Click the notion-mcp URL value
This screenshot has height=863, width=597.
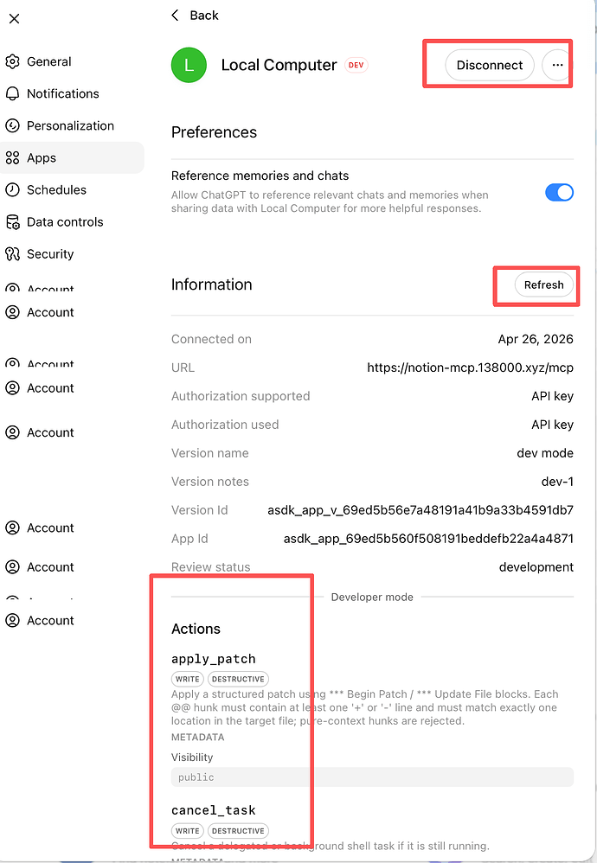point(471,368)
